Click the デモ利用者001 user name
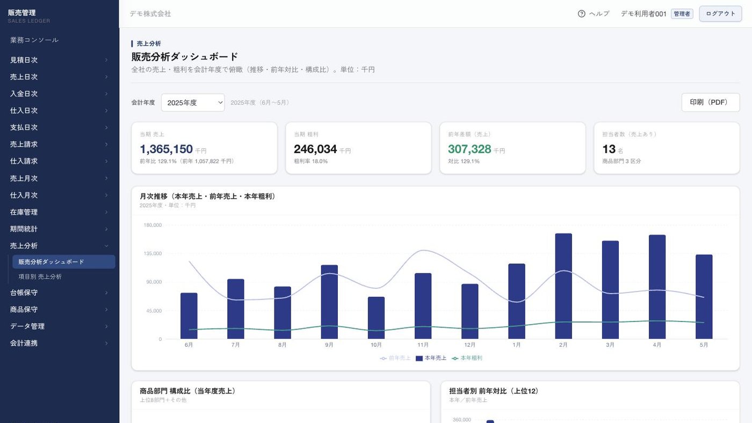 point(643,14)
